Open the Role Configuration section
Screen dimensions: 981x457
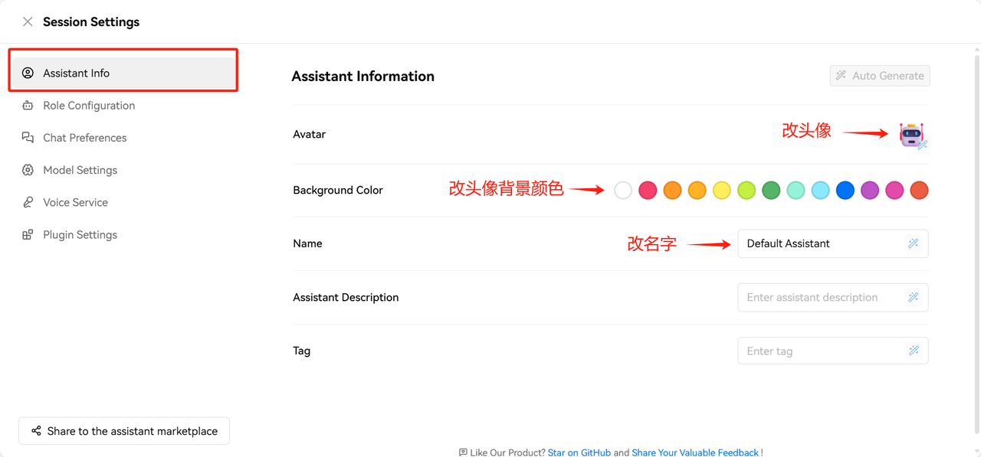[89, 106]
